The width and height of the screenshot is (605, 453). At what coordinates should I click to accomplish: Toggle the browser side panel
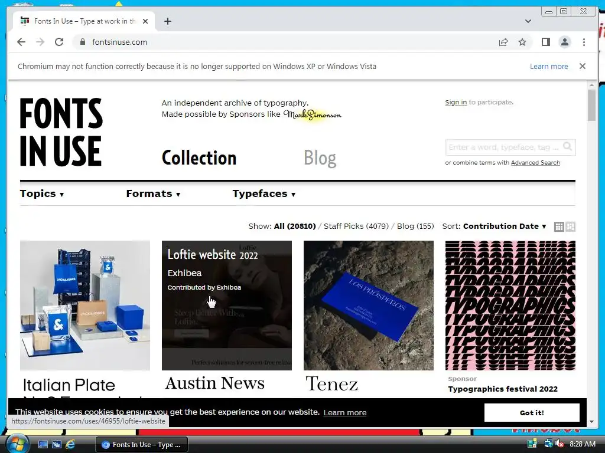pos(545,42)
